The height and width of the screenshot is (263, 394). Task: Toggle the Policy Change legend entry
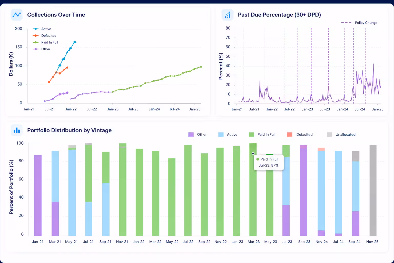click(359, 23)
